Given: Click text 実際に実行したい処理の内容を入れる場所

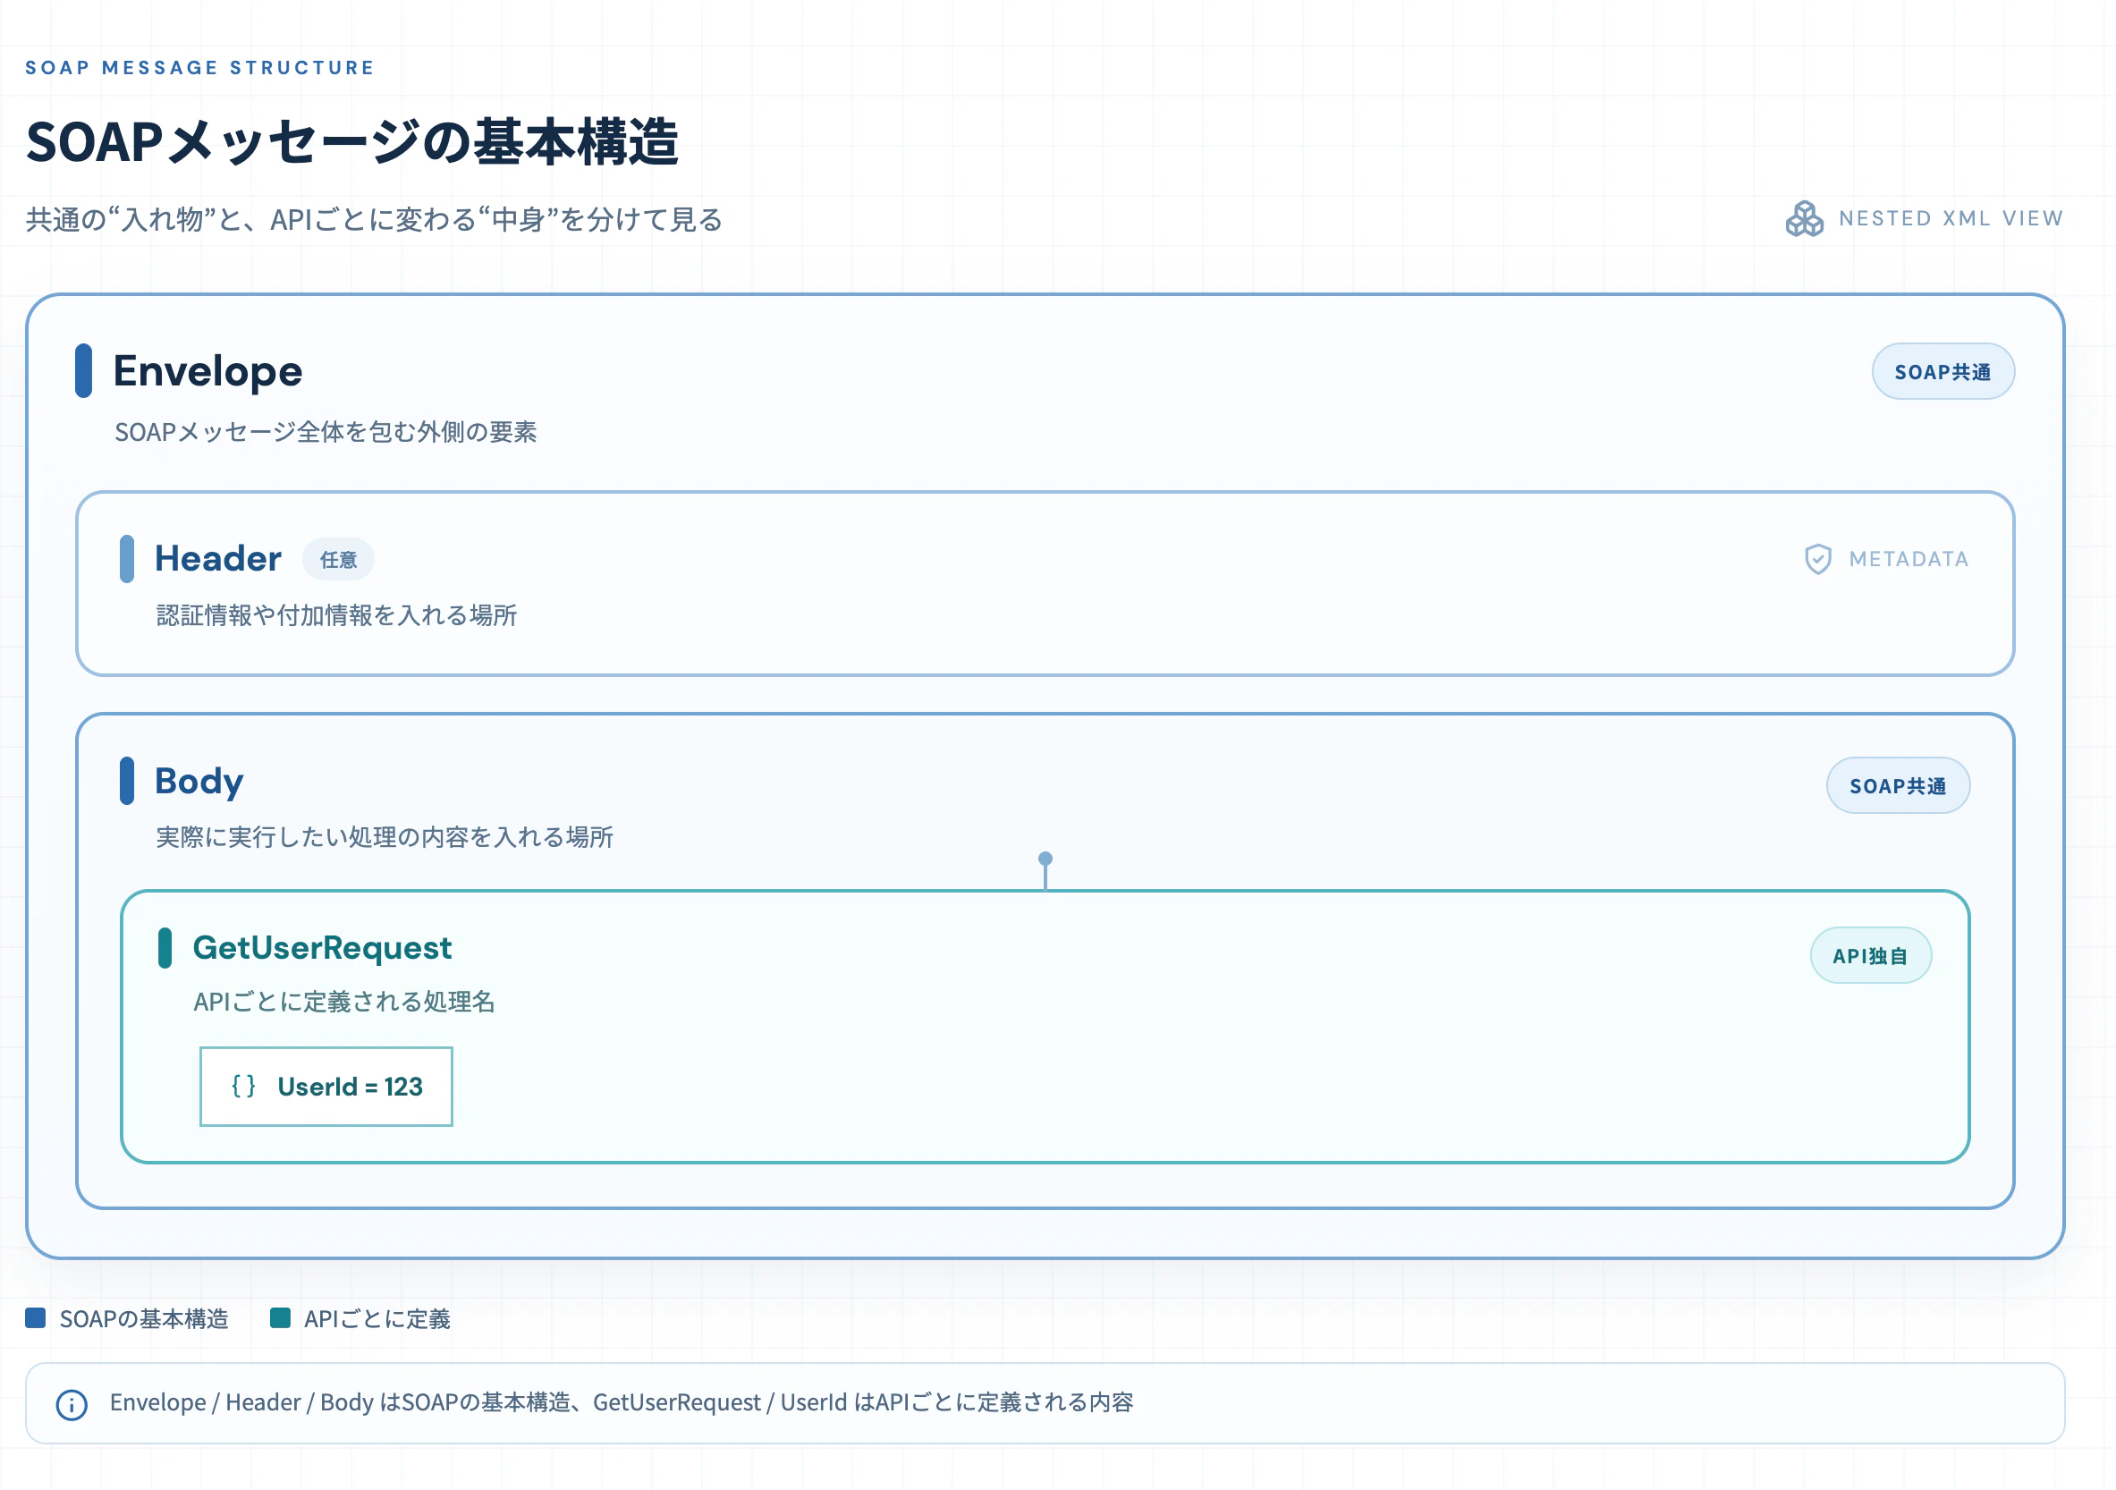Looking at the screenshot, I should click(x=385, y=837).
